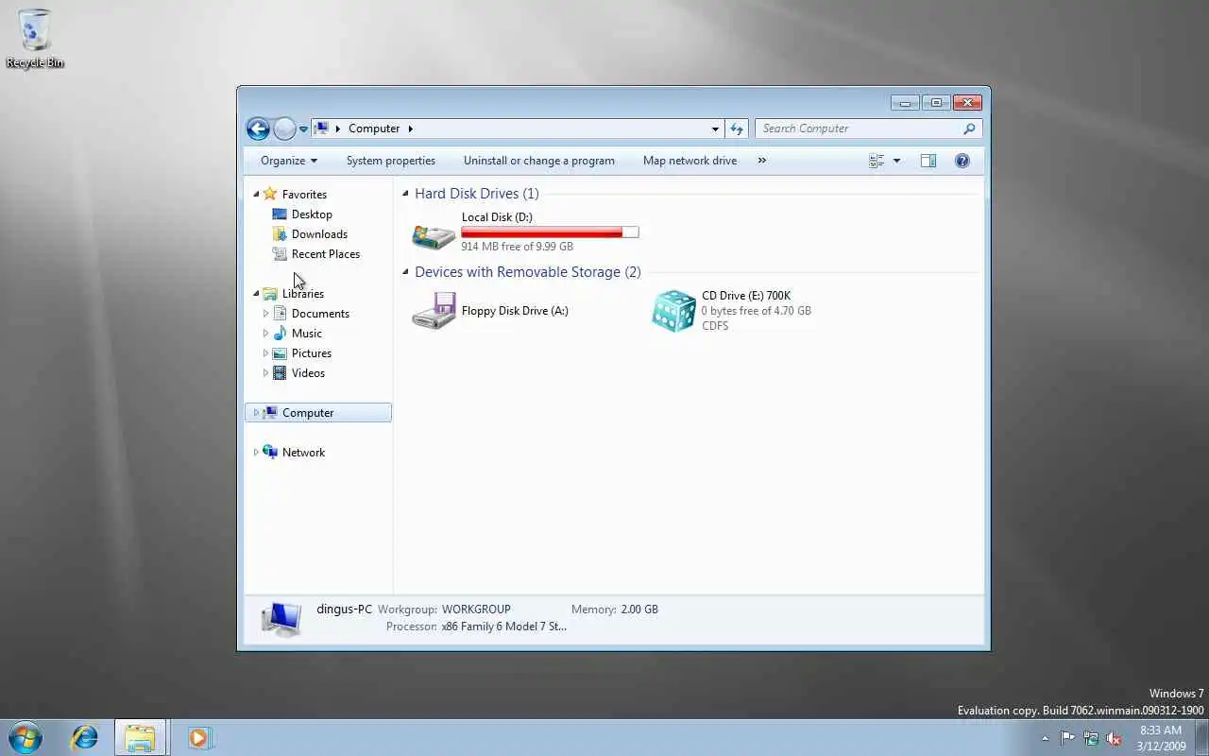Image resolution: width=1209 pixels, height=756 pixels.
Task: Click in the Search Computer field
Action: click(x=860, y=129)
